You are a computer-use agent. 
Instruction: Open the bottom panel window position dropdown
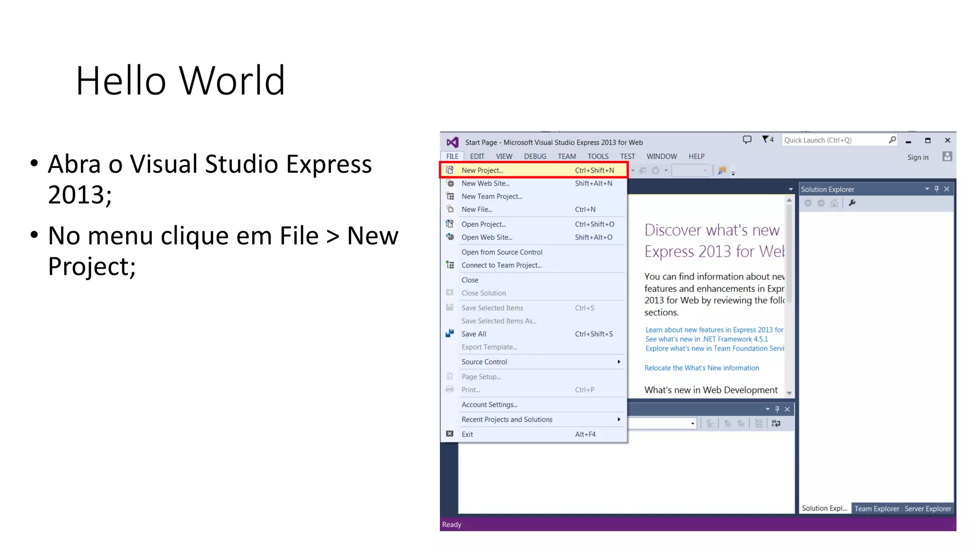point(767,409)
